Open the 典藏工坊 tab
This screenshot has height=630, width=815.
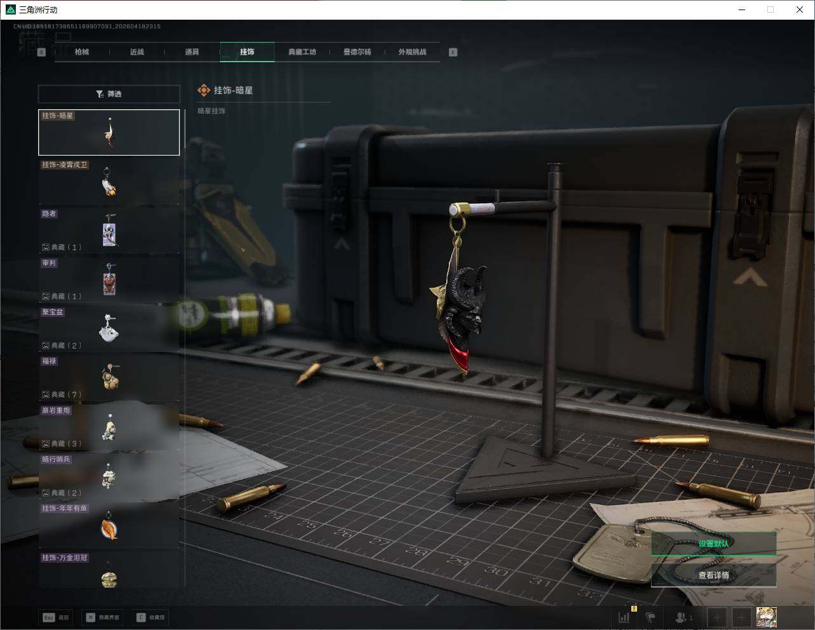[302, 52]
